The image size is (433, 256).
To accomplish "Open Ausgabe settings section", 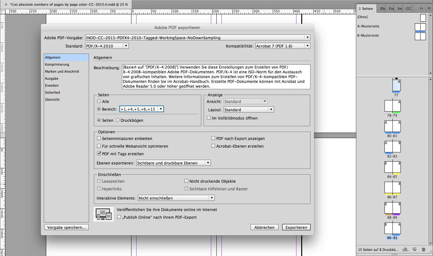I will pos(66,78).
